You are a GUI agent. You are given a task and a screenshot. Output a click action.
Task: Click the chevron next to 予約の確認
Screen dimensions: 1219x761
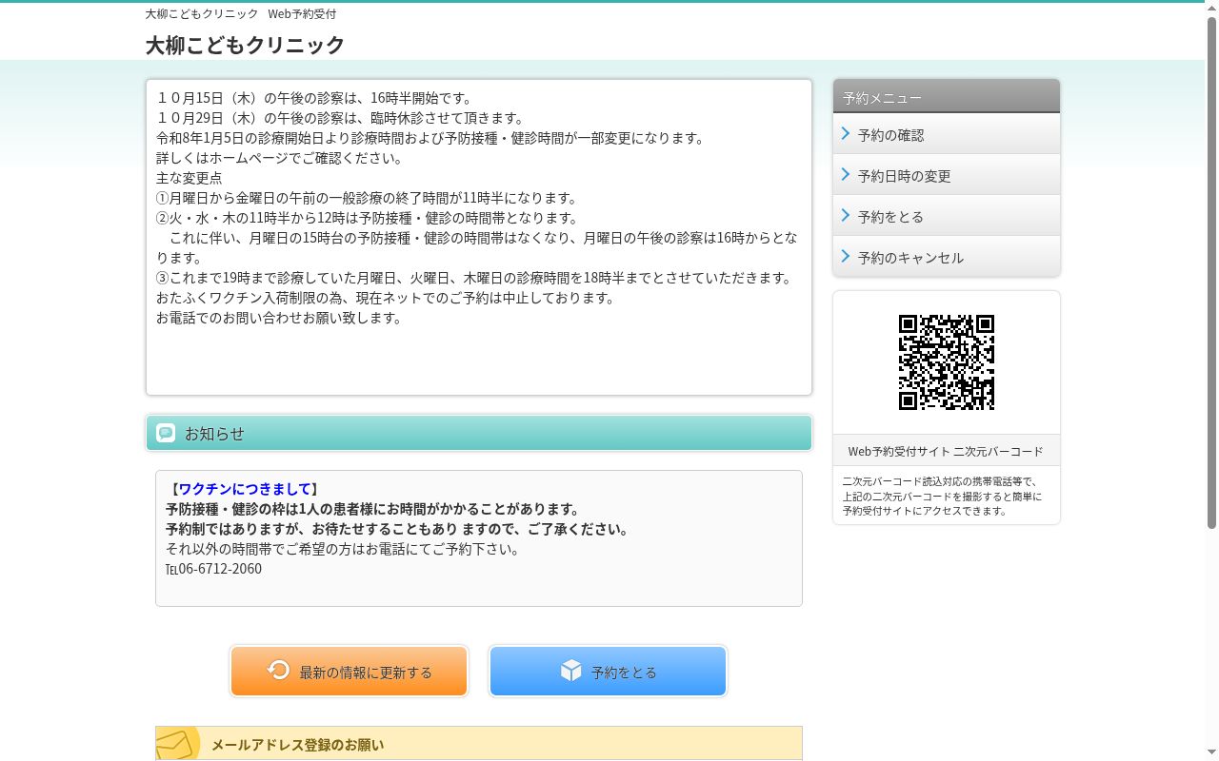846,134
